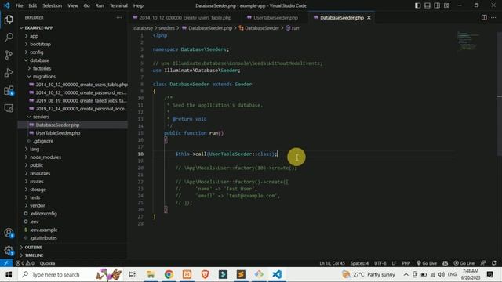This screenshot has width=502, height=282.
Task: Open the Terminal menu
Action: pos(118,5)
